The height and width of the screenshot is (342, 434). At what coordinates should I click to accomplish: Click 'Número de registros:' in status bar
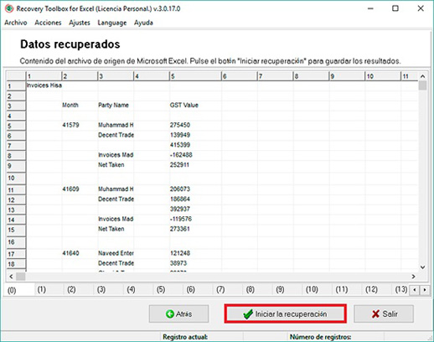pos(320,337)
